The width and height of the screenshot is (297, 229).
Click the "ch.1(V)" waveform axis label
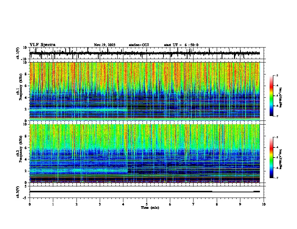(x=18, y=53)
